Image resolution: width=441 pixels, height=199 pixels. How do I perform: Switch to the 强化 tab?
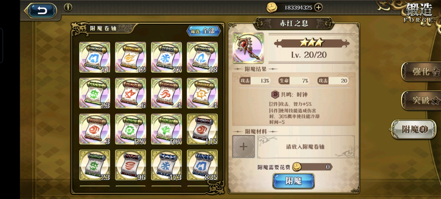click(421, 72)
